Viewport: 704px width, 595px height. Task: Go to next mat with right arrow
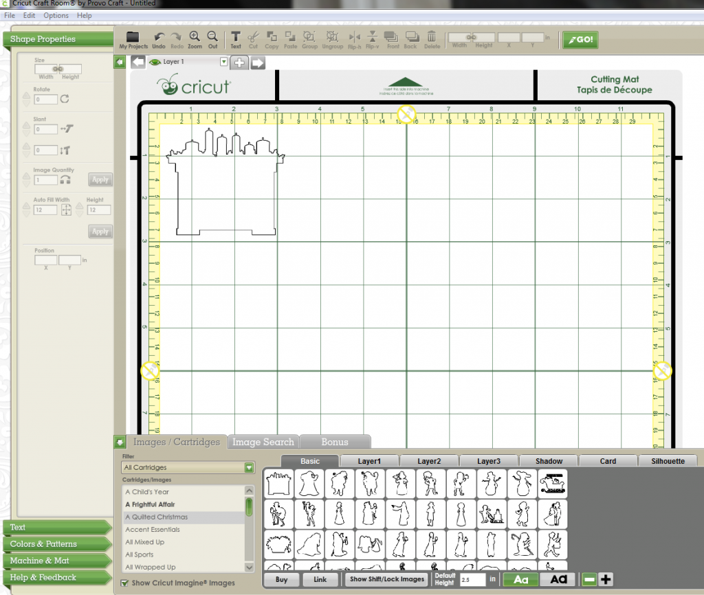pyautogui.click(x=258, y=63)
